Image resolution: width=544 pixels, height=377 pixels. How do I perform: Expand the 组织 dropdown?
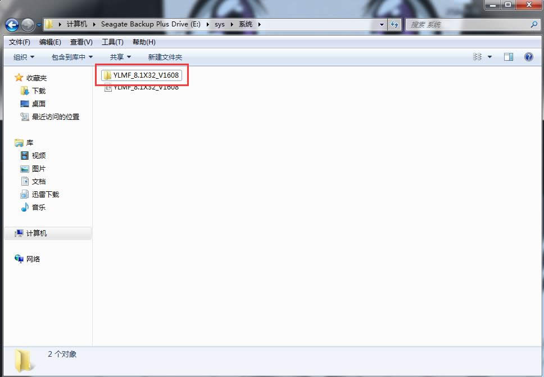(24, 57)
